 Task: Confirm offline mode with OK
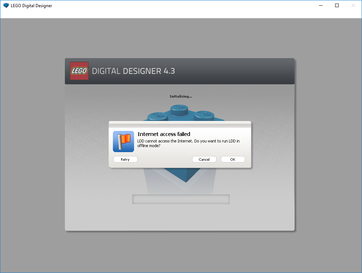point(233,159)
